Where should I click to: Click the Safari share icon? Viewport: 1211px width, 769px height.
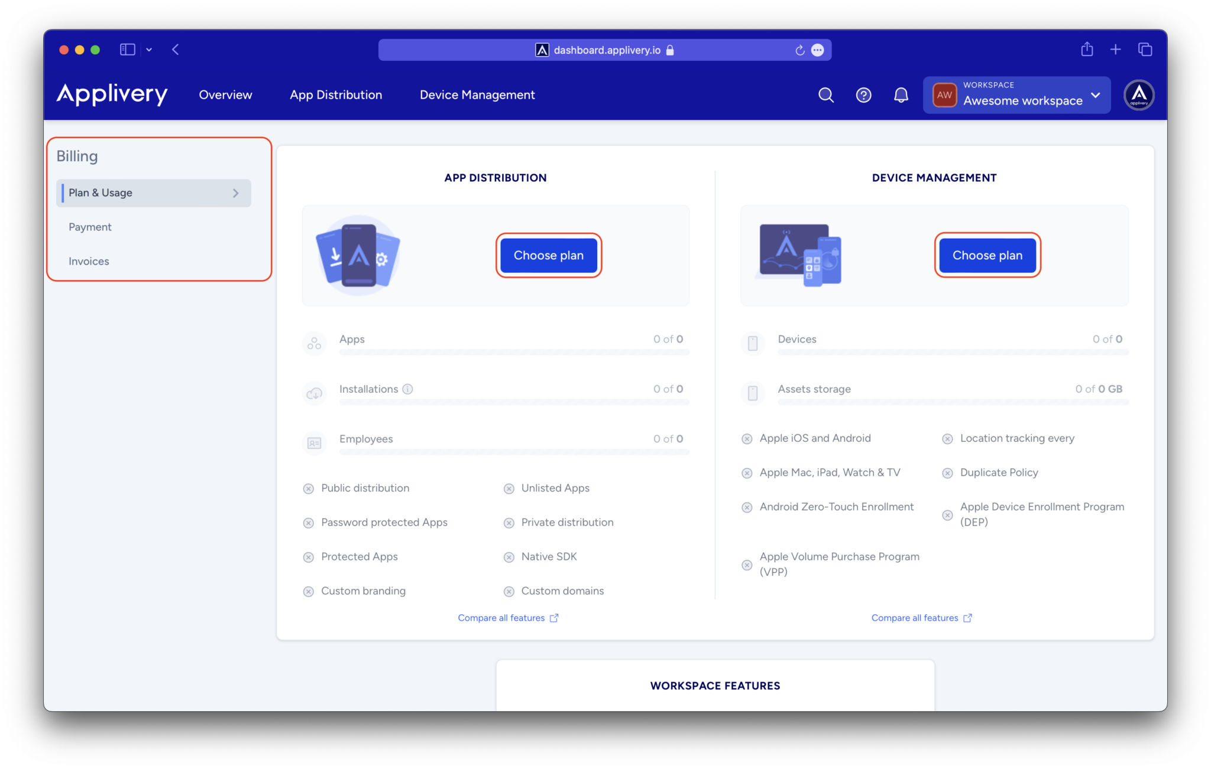(x=1086, y=50)
